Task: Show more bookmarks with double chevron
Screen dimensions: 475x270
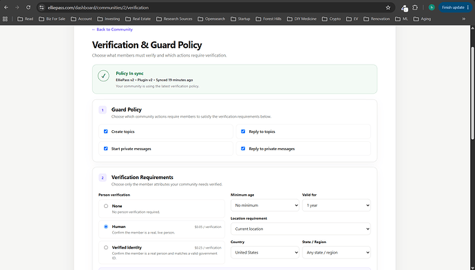Action: pyautogui.click(x=463, y=19)
